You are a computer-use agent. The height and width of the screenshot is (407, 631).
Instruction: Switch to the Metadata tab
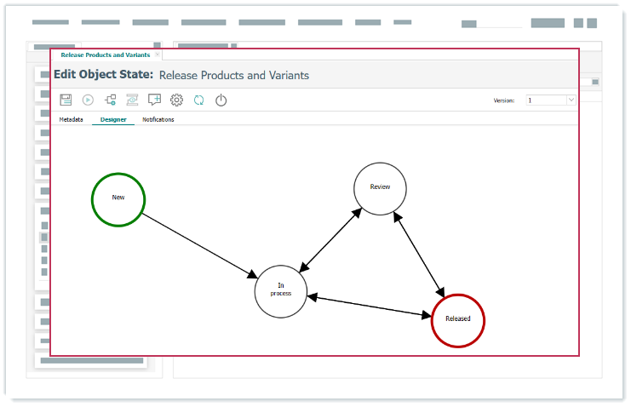71,120
